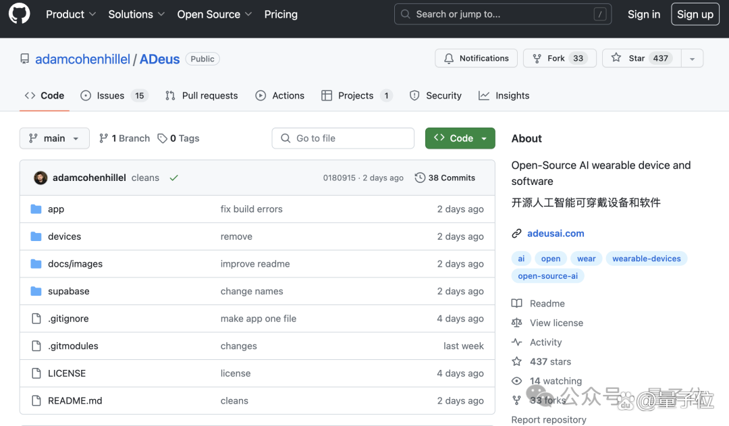Image resolution: width=729 pixels, height=426 pixels.
Task: Switch to the Issues tab
Action: coord(114,95)
